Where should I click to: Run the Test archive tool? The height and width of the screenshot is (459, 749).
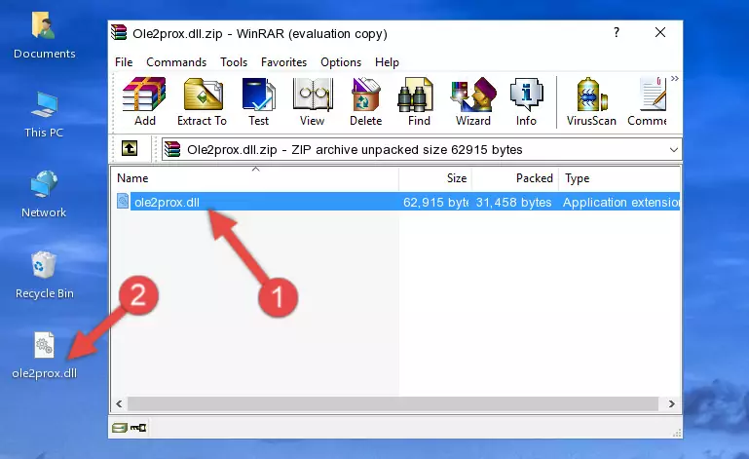pyautogui.click(x=258, y=102)
